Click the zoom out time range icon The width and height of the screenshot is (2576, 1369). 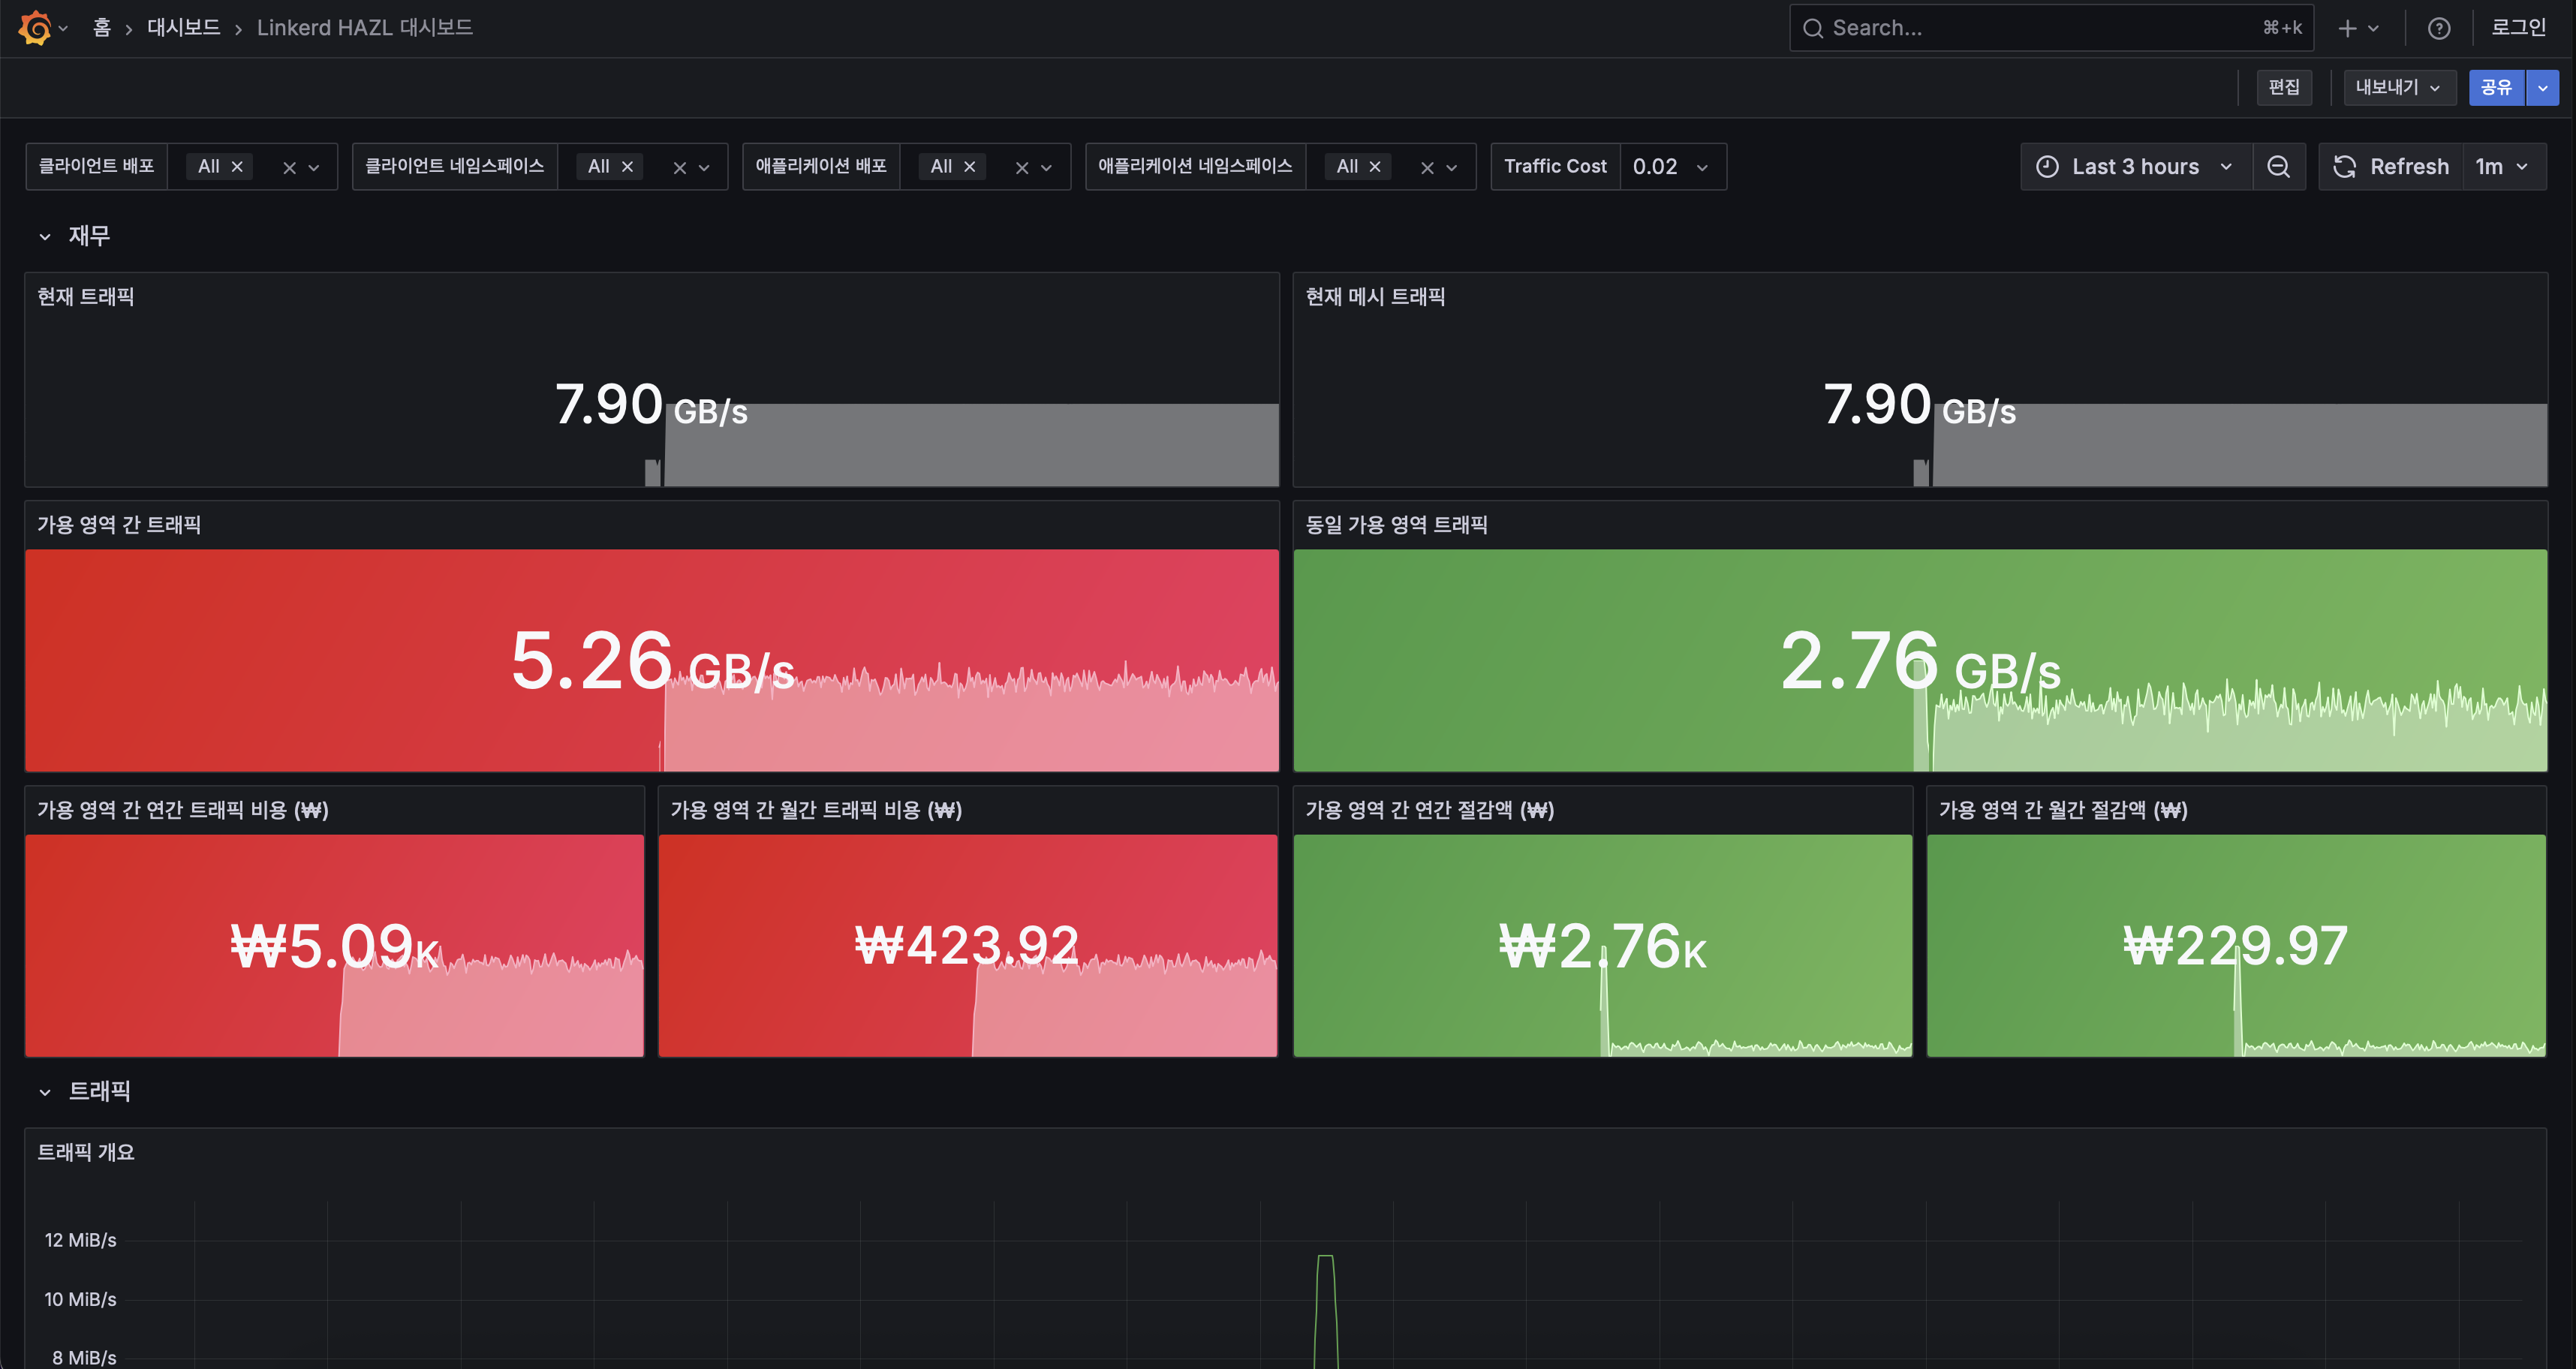click(x=2278, y=166)
